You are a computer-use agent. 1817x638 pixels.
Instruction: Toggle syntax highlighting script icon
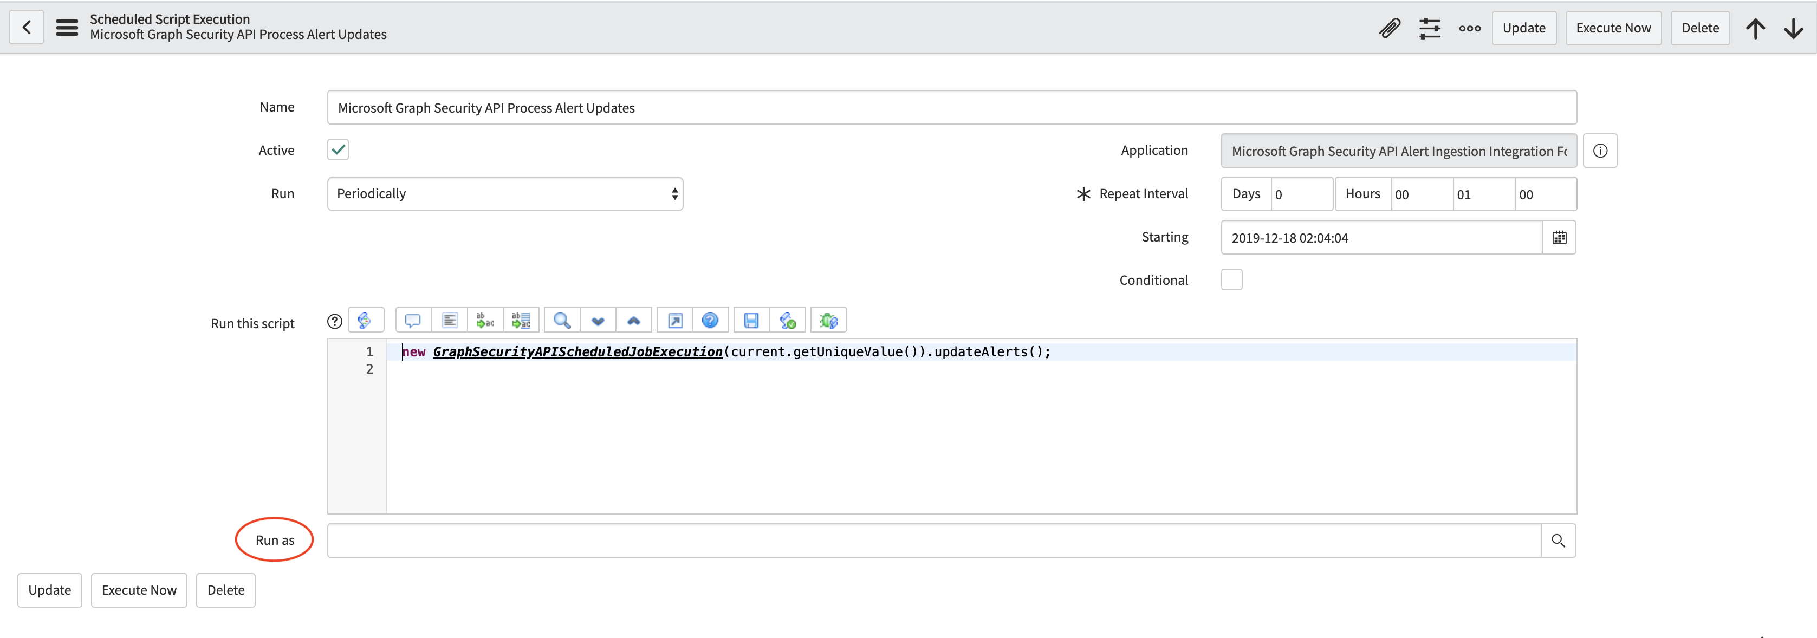point(365,321)
